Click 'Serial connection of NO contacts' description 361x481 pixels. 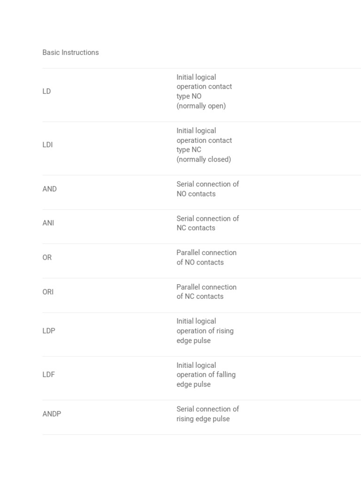[x=207, y=189]
